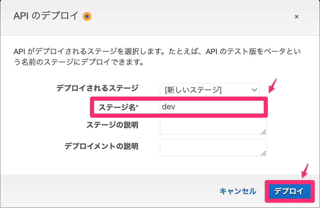Click the highlighted デプロイ confirmation button

tap(289, 191)
